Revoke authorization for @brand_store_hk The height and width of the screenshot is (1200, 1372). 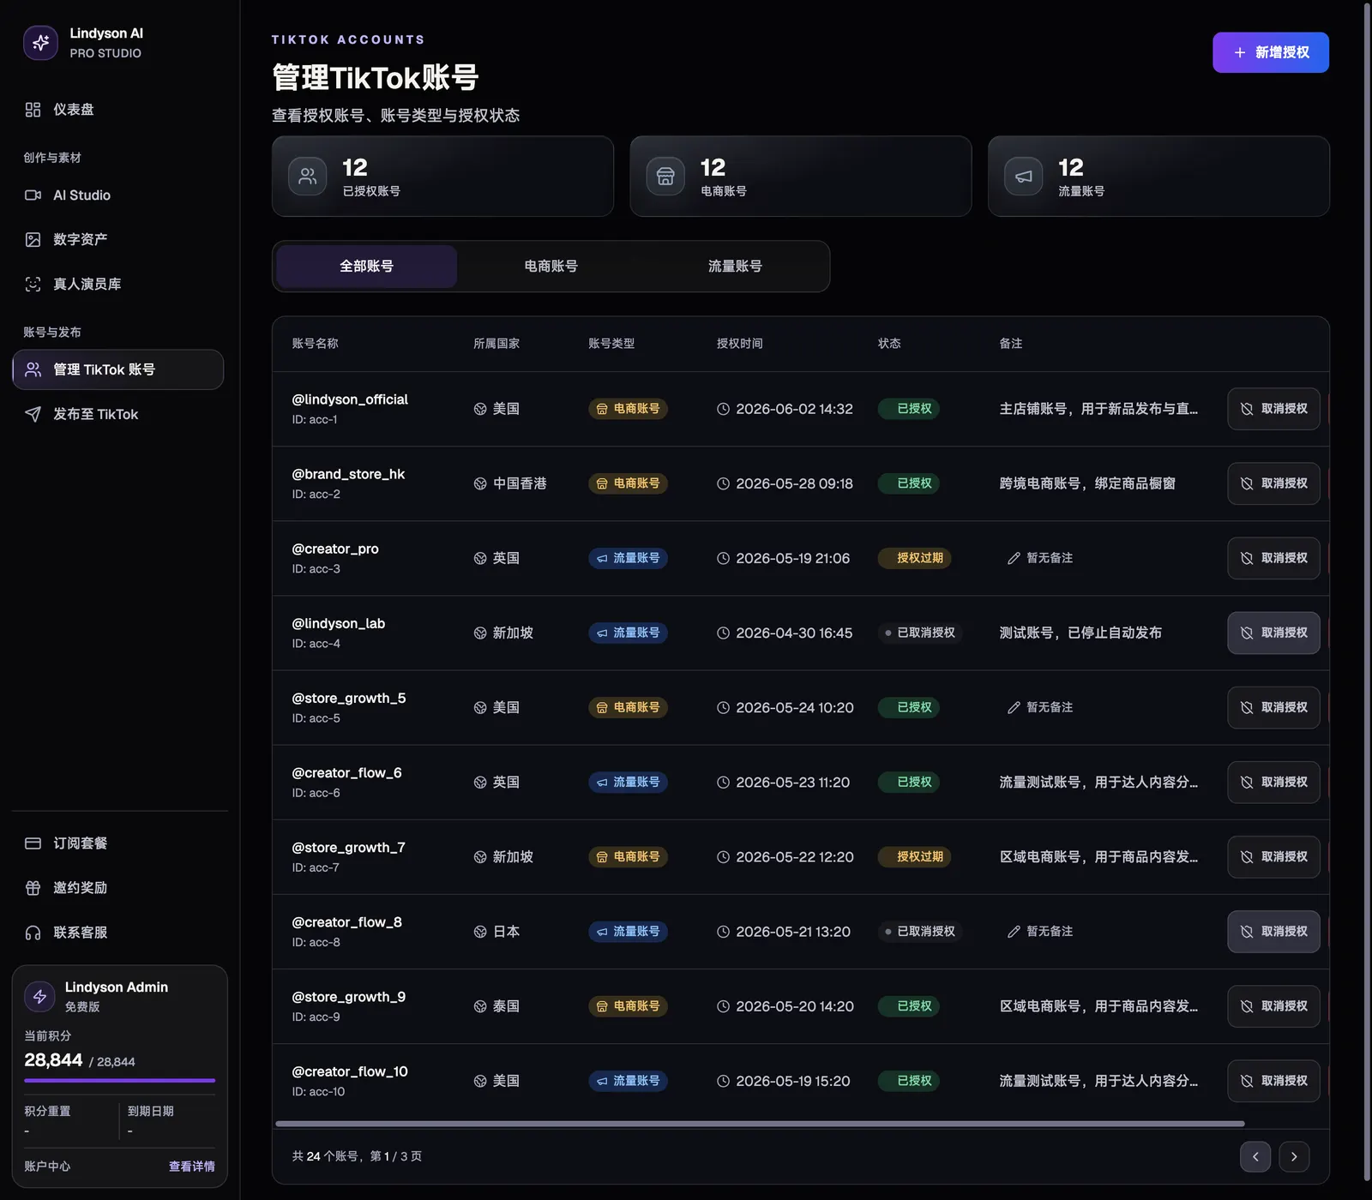1273,483
